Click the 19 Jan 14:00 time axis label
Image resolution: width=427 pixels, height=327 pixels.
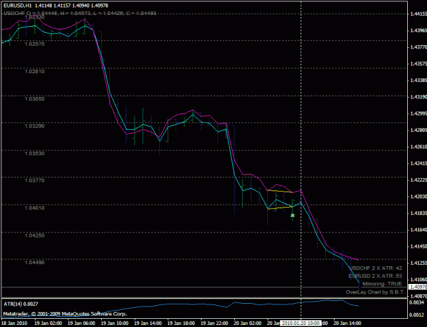(x=148, y=323)
